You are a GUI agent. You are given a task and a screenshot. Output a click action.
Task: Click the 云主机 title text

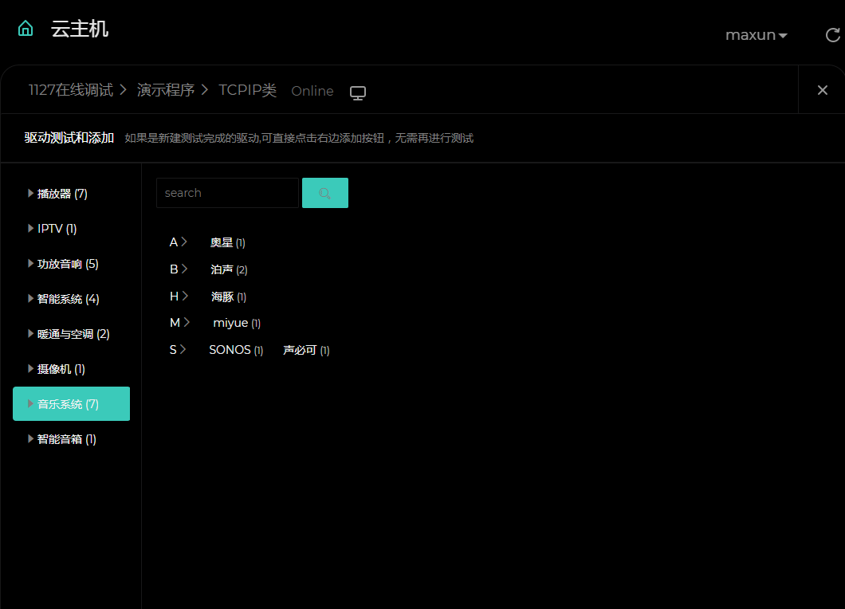coord(80,29)
